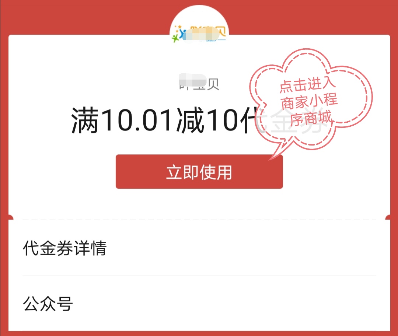This screenshot has height=336, width=398.
Task: Click the left ticket notch cutout
Action: pos(11,217)
